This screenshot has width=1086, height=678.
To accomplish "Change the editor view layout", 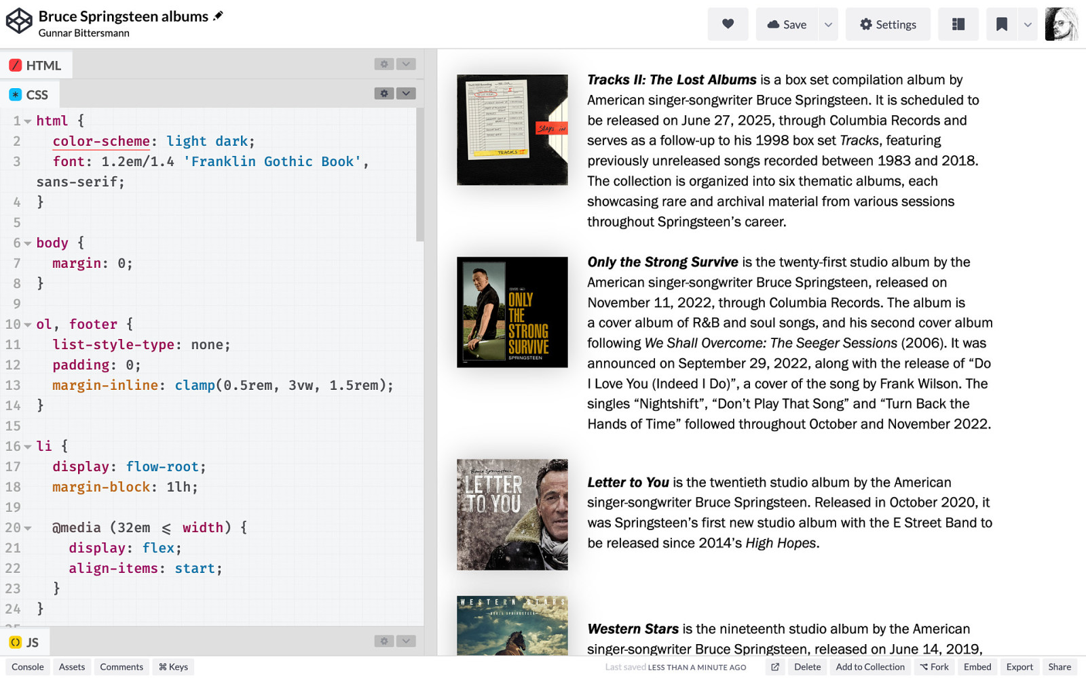I will pyautogui.click(x=958, y=24).
